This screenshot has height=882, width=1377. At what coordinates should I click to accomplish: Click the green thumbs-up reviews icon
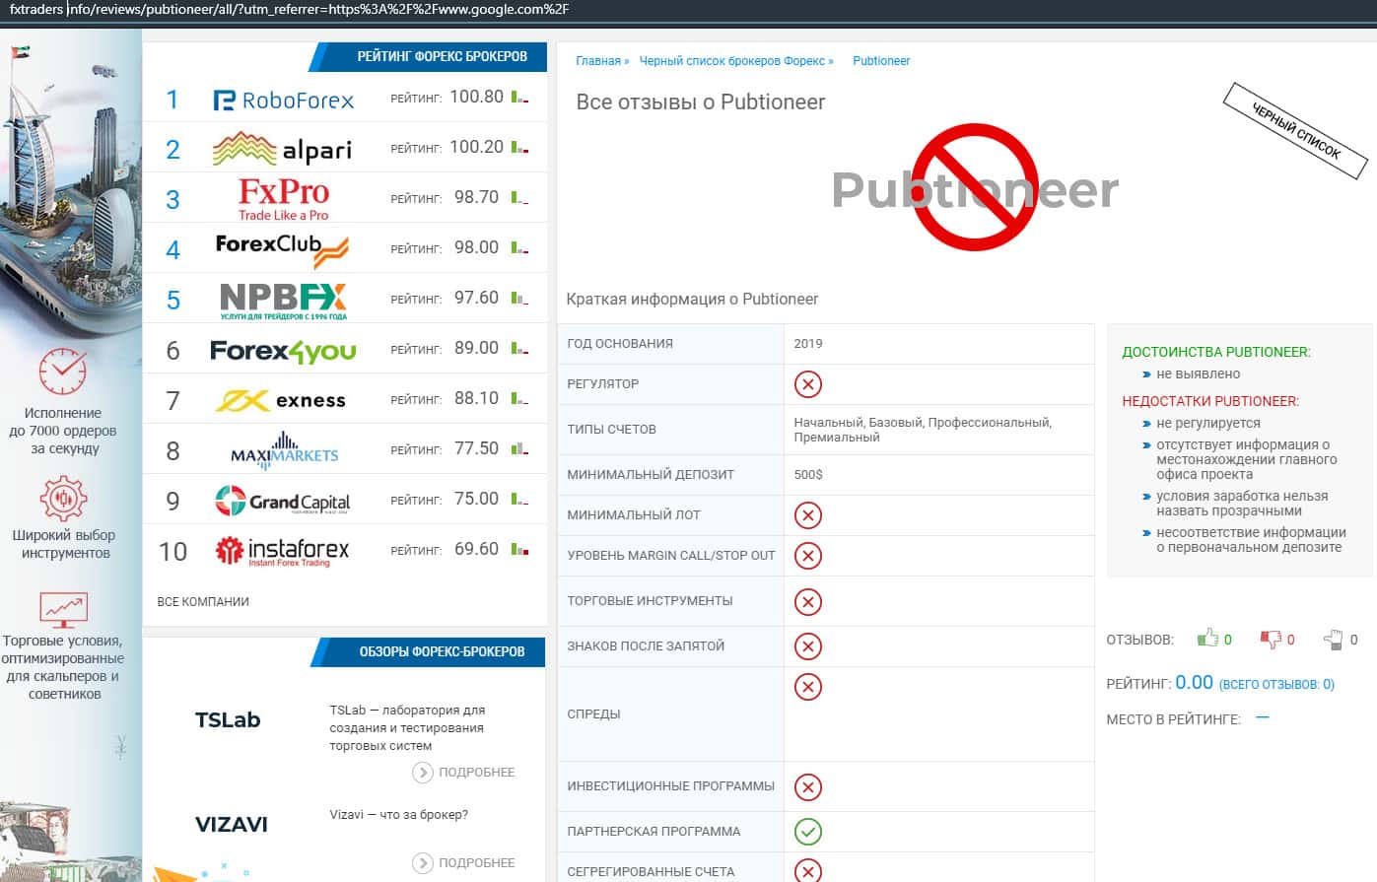[1207, 639]
